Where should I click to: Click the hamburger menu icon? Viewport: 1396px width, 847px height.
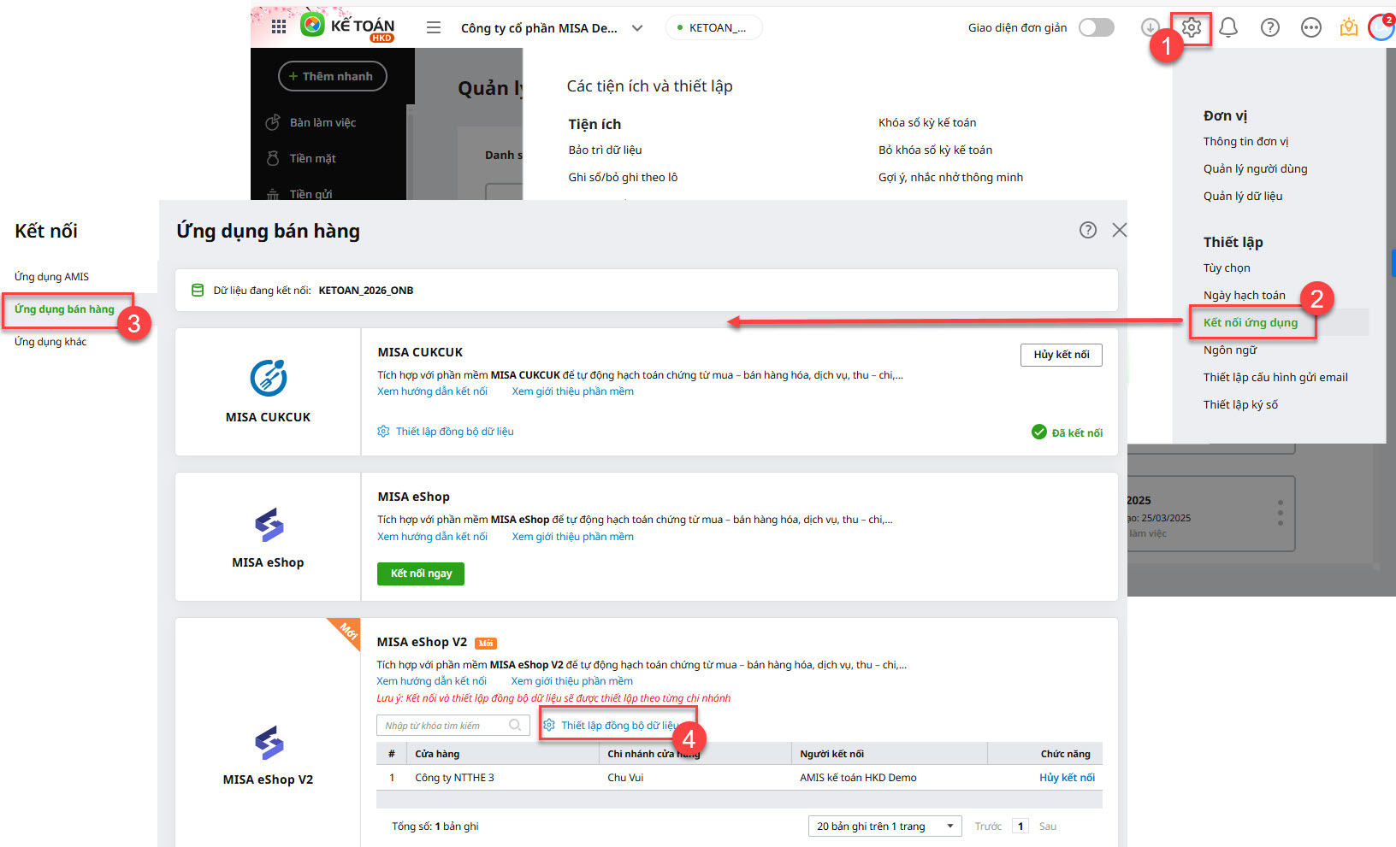click(x=434, y=28)
